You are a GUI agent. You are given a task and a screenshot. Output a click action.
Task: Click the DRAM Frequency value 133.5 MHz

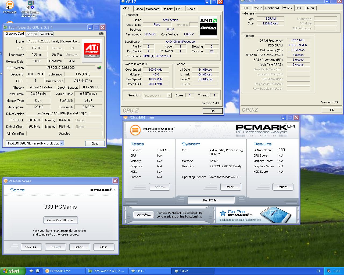(298, 40)
